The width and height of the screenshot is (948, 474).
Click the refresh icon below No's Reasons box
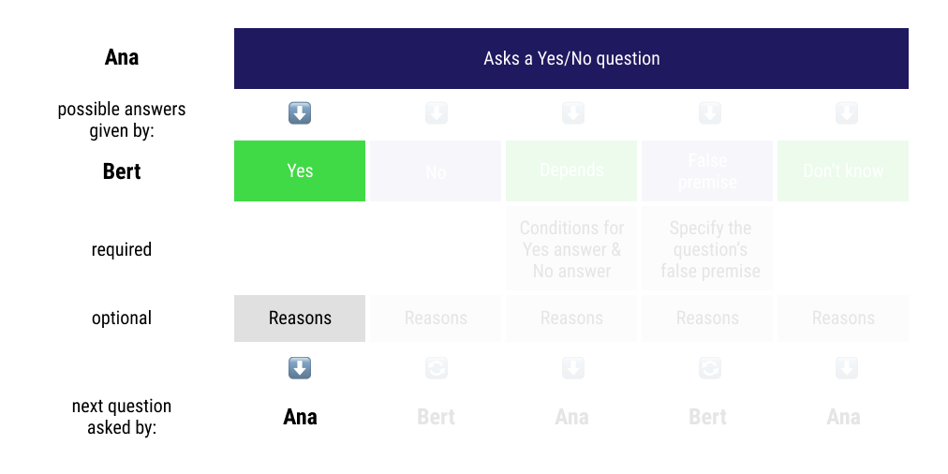pyautogui.click(x=437, y=368)
